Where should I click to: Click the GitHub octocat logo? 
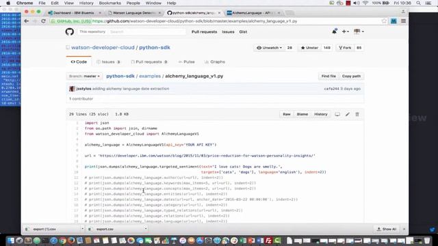tap(70, 31)
